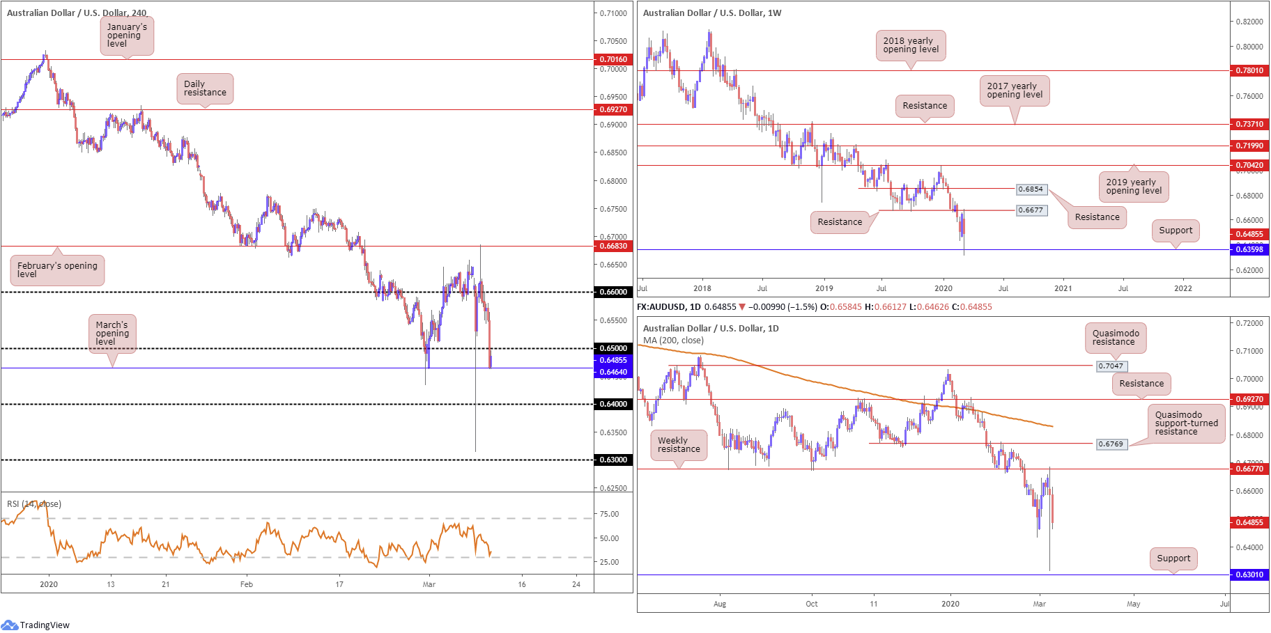Select the 0.71990 price label
The width and height of the screenshot is (1271, 633).
[x=1249, y=146]
